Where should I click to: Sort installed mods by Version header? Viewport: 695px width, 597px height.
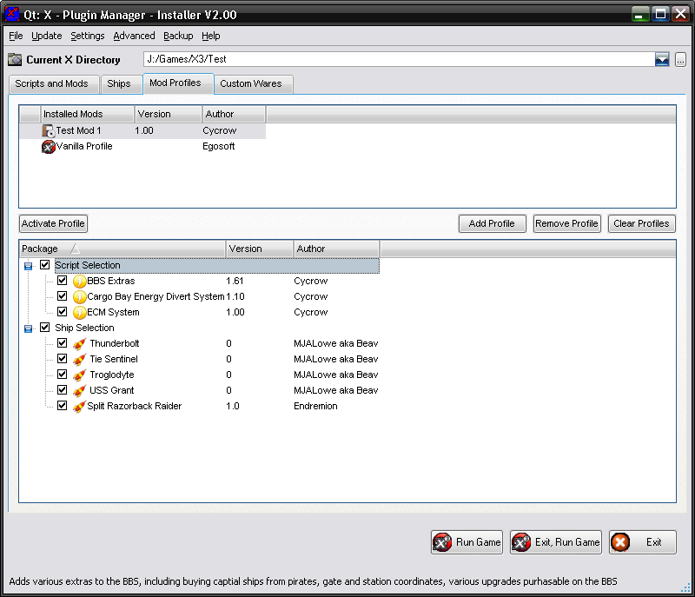169,114
